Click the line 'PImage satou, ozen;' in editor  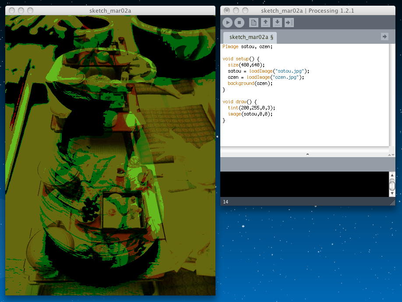247,47
